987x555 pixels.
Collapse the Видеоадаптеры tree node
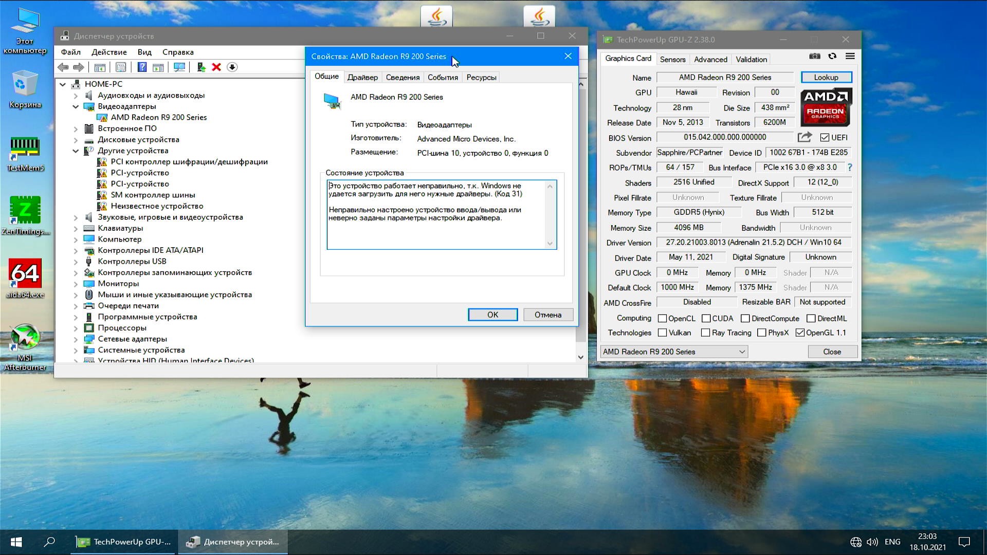pyautogui.click(x=76, y=107)
